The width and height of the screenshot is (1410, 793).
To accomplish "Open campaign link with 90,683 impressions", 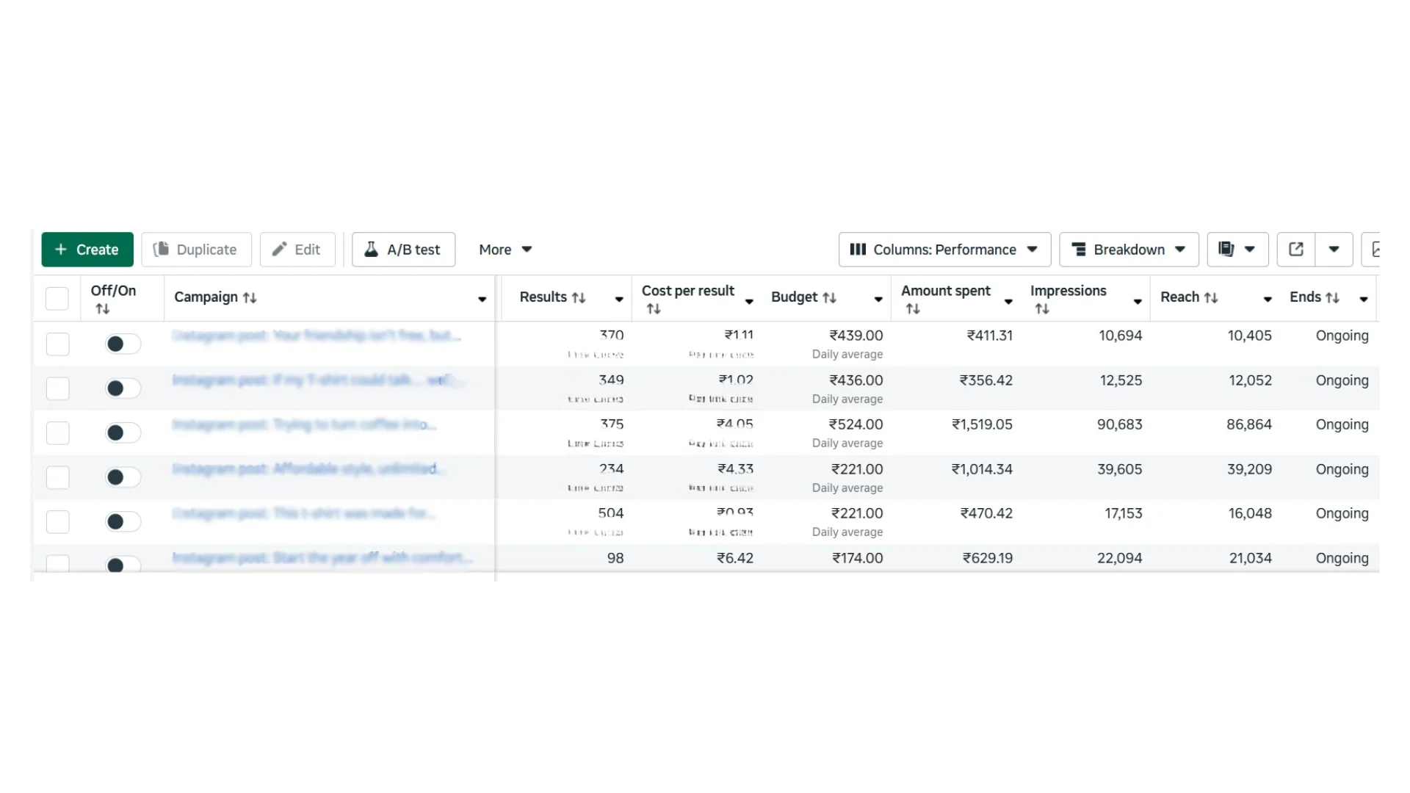I will (x=304, y=424).
